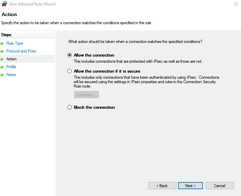Choose Allow the connection if it is secure
Image resolution: width=241 pixels, height=196 pixels.
(69, 71)
